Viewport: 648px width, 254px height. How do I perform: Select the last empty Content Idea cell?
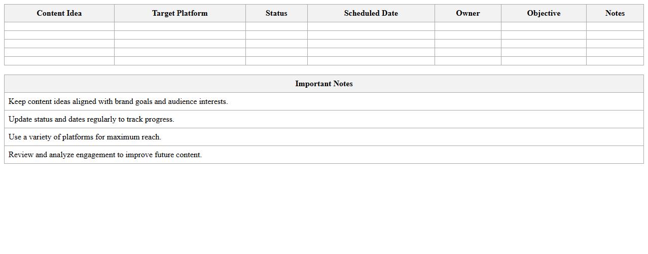[x=59, y=61]
